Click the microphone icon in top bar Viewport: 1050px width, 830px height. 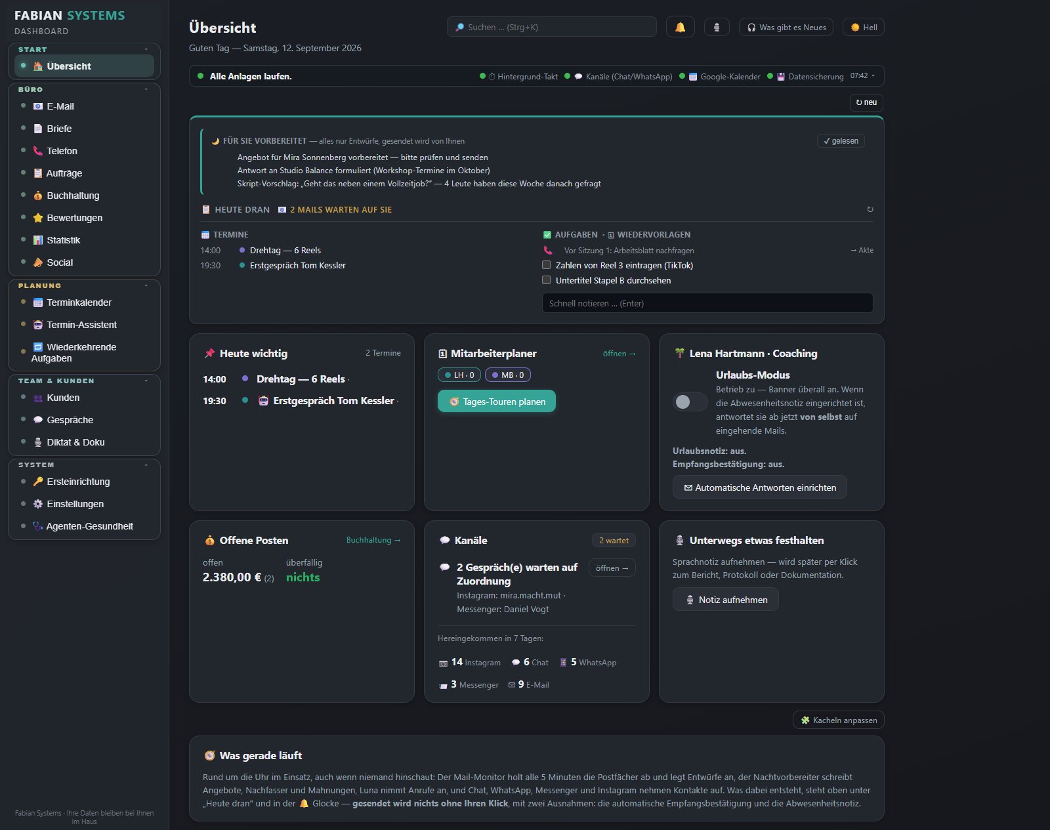point(717,27)
